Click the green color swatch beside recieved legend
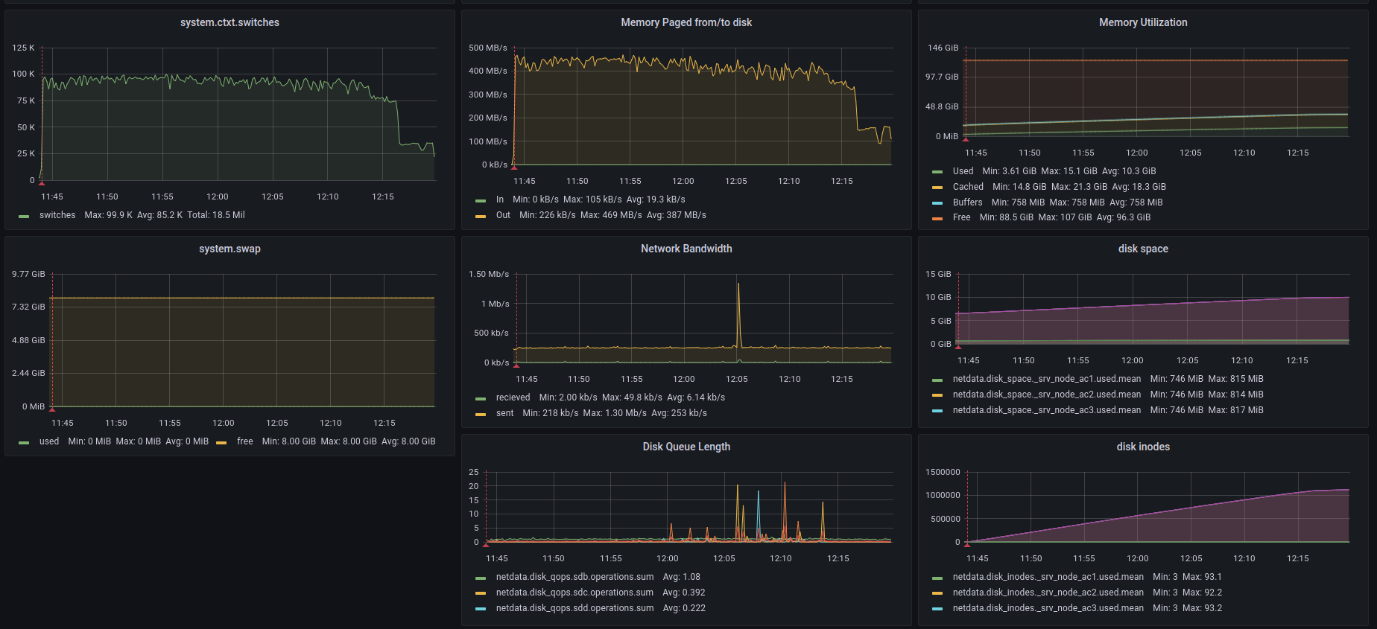This screenshot has width=1377, height=629. click(x=481, y=398)
